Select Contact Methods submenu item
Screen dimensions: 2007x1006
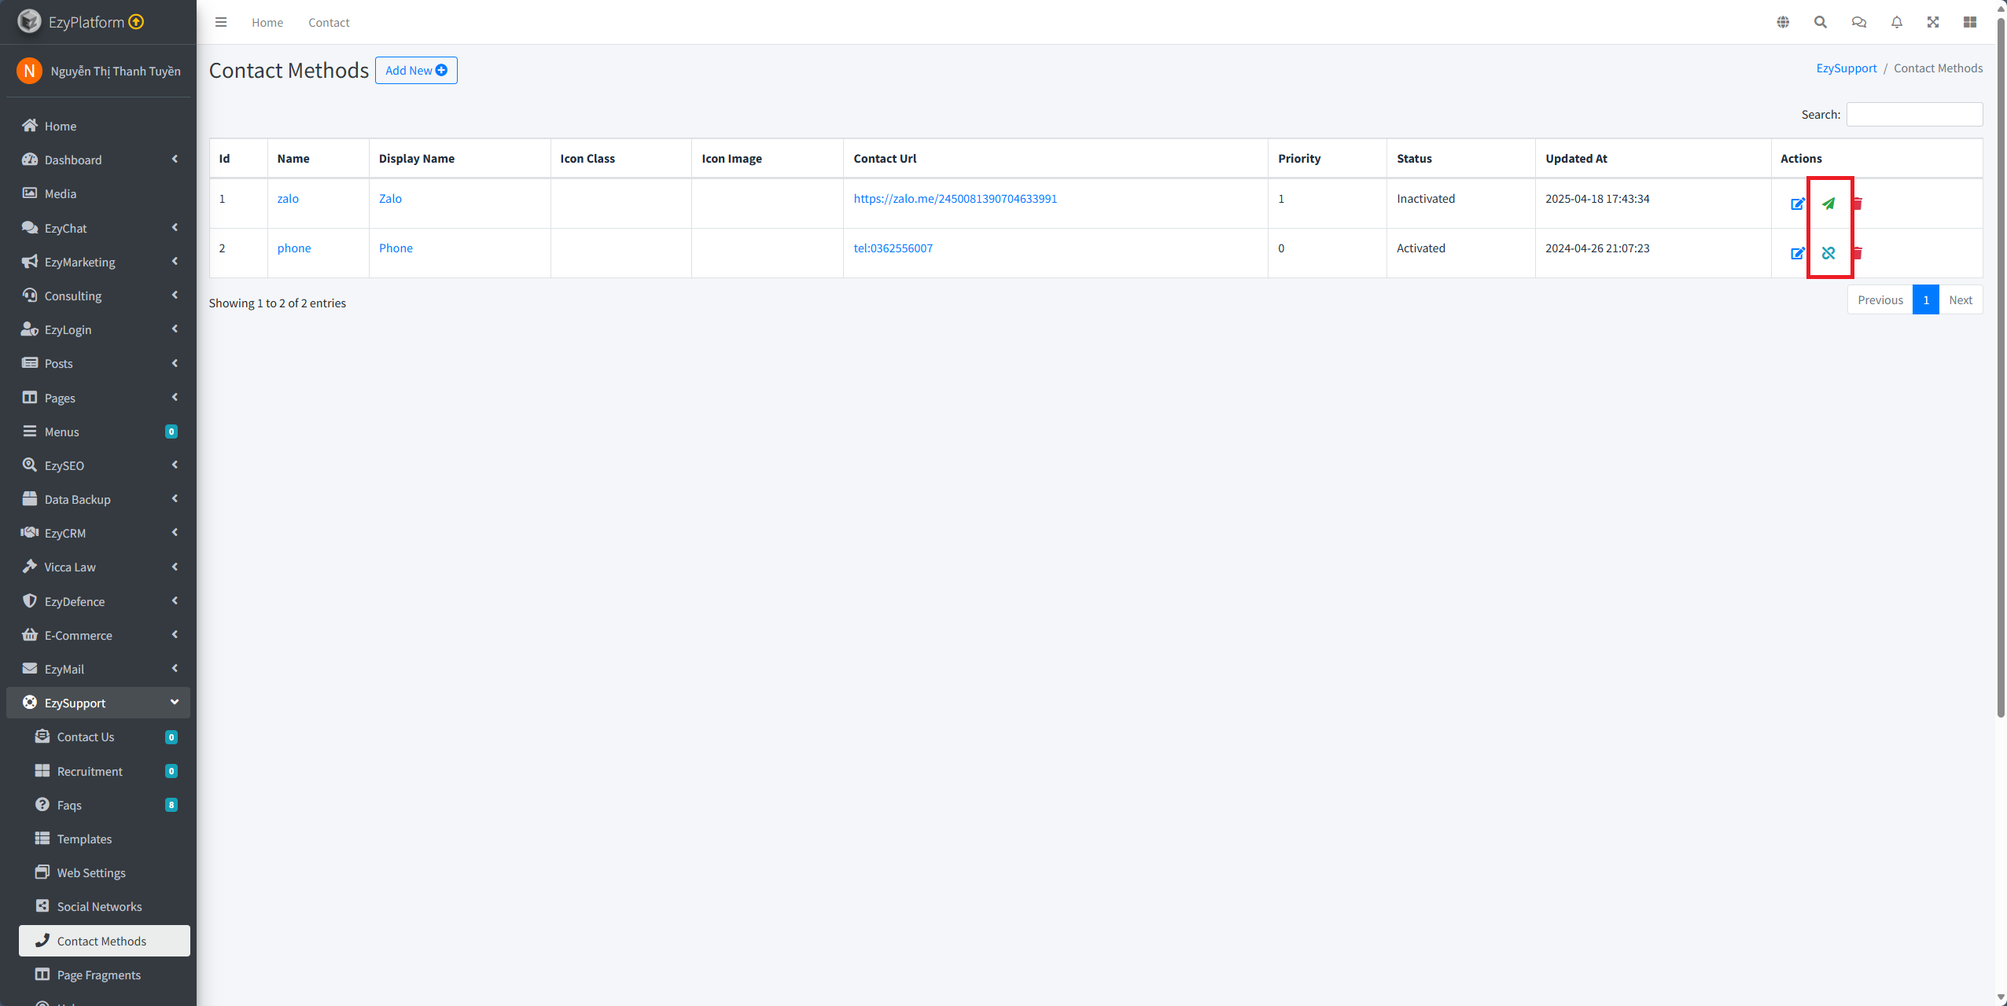pyautogui.click(x=105, y=941)
